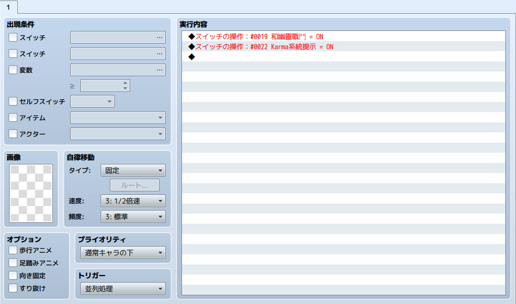The image size is (516, 304).
Task: Select the #0022 Karma系統提示 command line
Action: [344, 47]
